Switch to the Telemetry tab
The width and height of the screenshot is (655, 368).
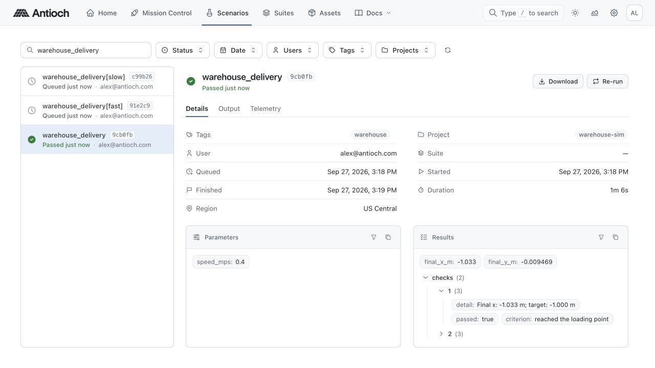(266, 108)
